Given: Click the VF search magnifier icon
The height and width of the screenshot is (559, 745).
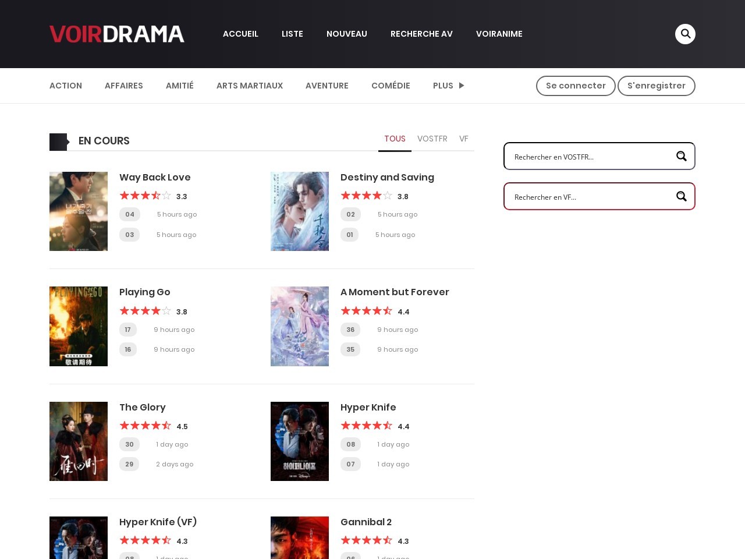Looking at the screenshot, I should click(681, 196).
